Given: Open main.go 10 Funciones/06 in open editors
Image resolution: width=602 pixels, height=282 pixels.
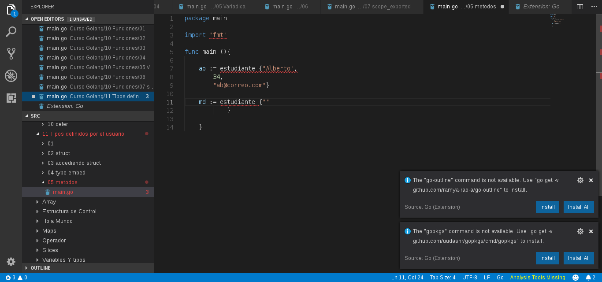Looking at the screenshot, I should (x=88, y=77).
